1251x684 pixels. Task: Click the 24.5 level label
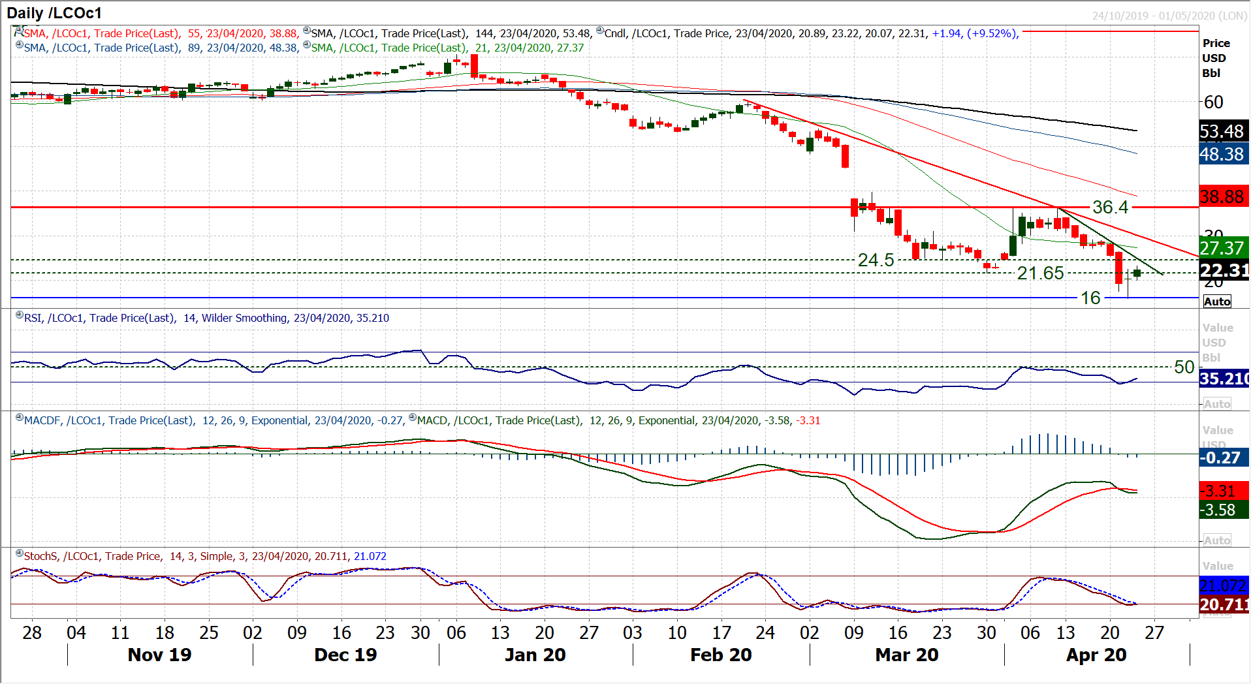876,260
